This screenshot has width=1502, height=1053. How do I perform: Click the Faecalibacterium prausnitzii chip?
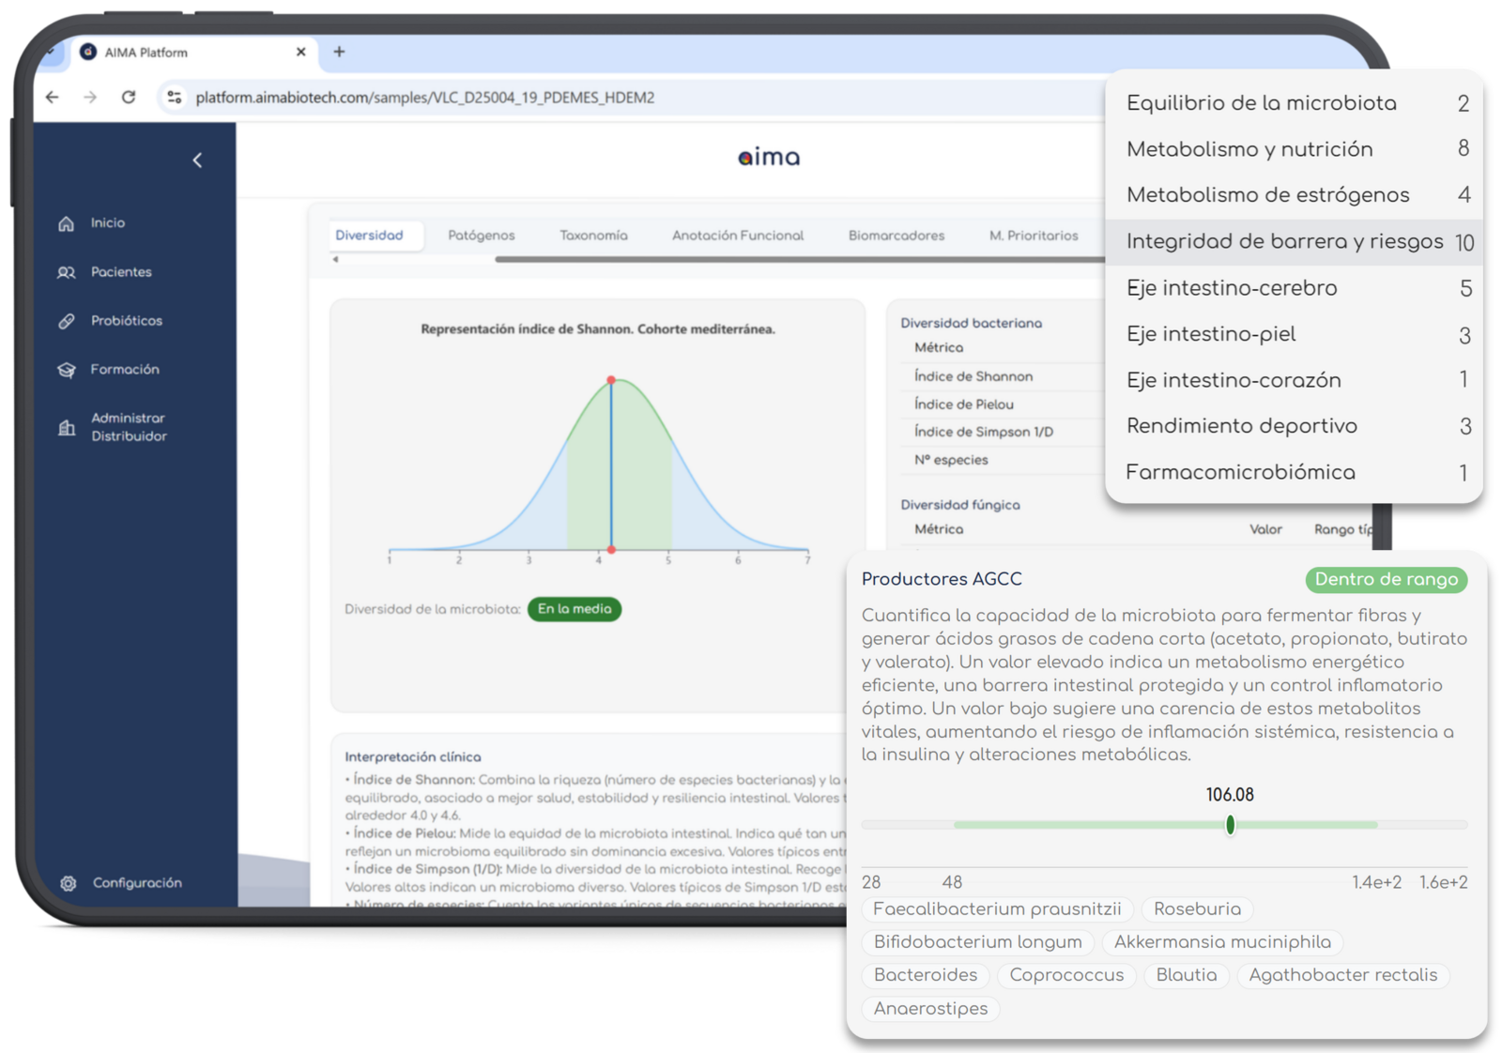click(x=997, y=909)
